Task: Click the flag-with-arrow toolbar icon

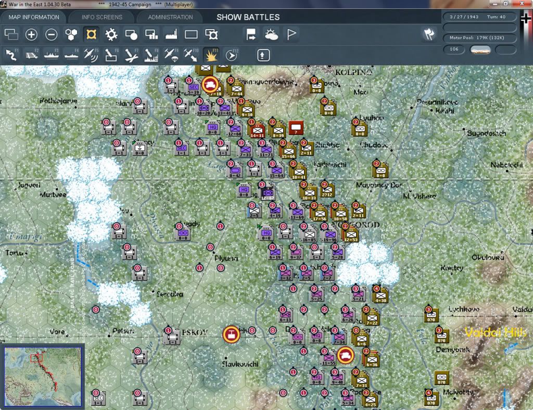Action: tap(251, 34)
